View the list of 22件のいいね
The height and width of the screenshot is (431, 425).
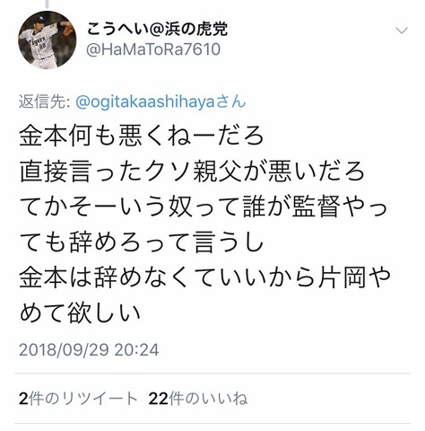tap(198, 399)
